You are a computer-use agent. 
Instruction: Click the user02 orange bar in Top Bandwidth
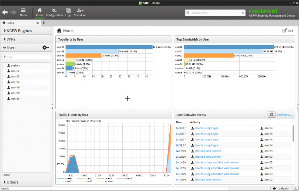209,55
